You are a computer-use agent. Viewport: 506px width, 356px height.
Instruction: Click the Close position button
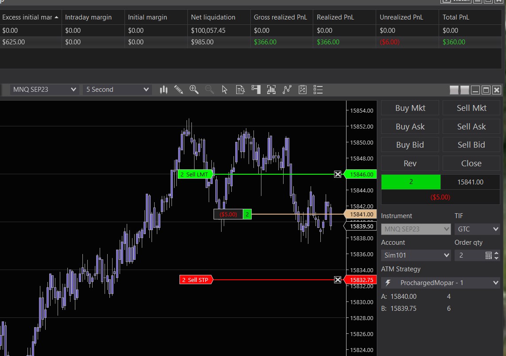(471, 163)
